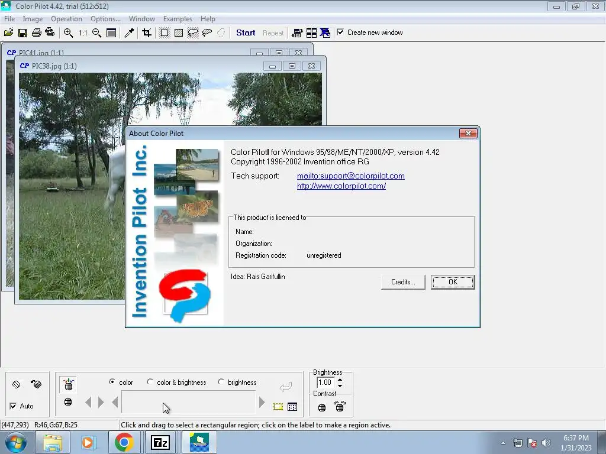Open 7-Zip from the taskbar
Viewport: 606px width, 454px height.
[160, 442]
